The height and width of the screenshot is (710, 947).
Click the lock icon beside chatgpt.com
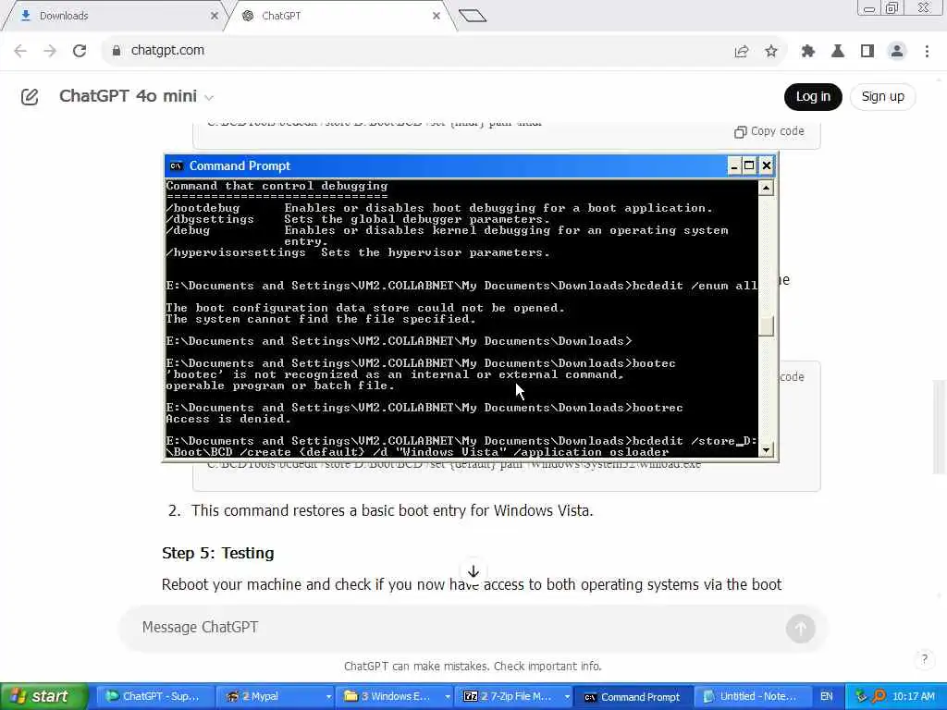coord(116,51)
